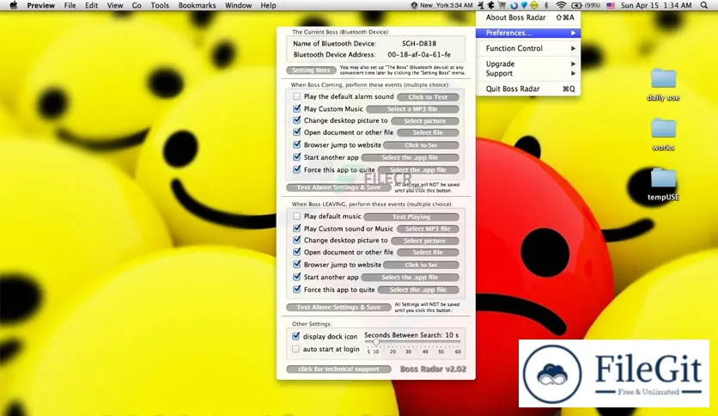Click the Click to Test button

tap(428, 97)
